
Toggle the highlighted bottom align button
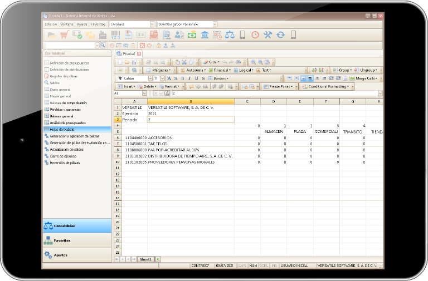coord(303,78)
